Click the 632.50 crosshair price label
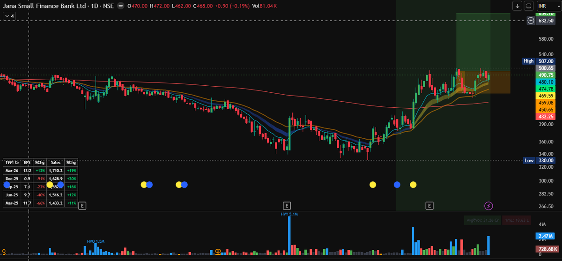The width and height of the screenshot is (562, 261). 546,20
